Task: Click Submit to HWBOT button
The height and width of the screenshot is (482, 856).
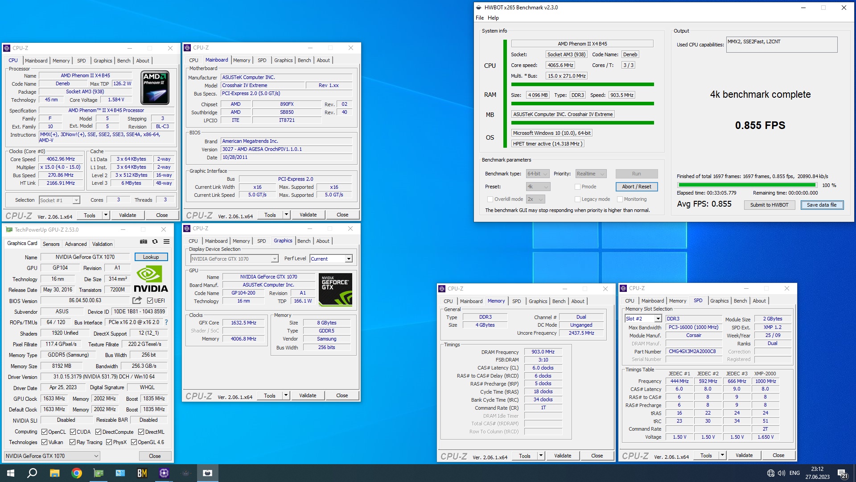Action: click(x=769, y=205)
